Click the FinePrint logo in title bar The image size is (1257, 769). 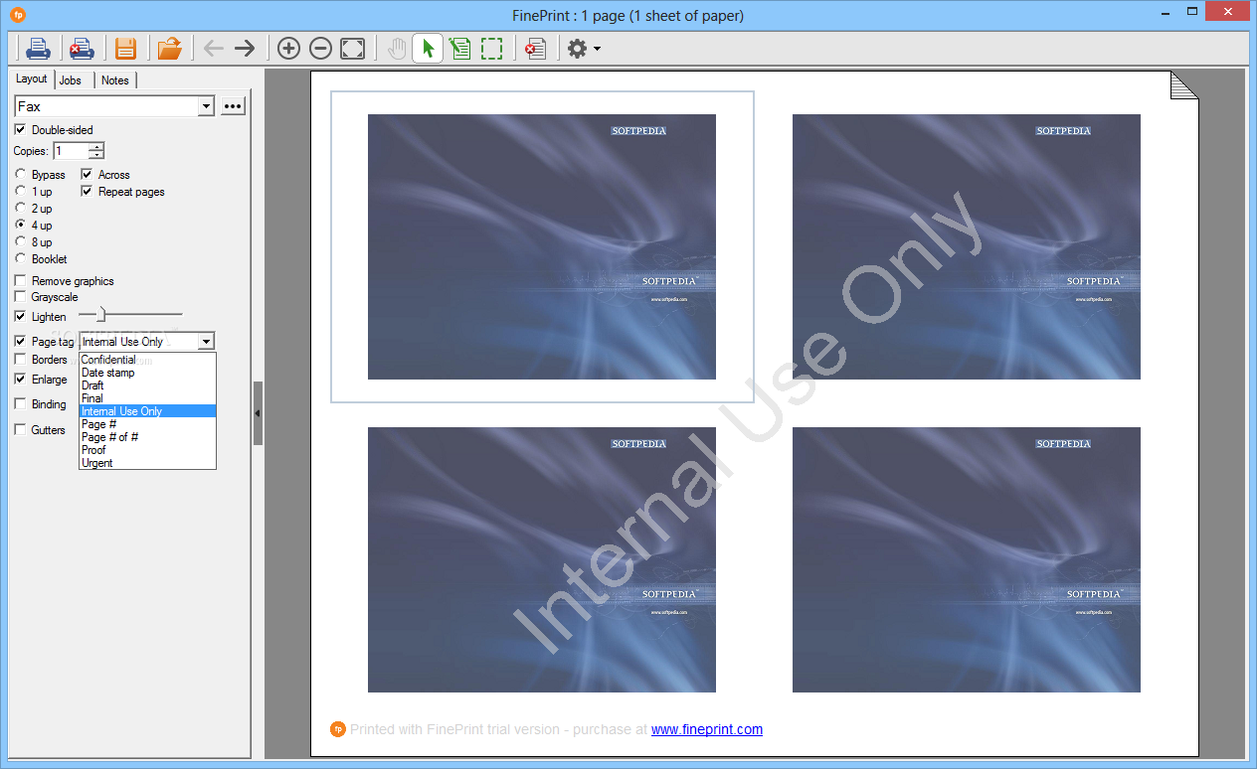18,15
